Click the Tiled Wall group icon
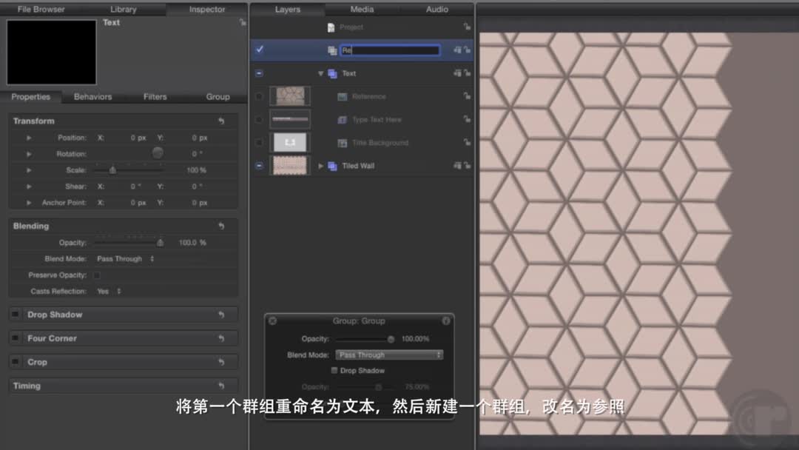 pyautogui.click(x=334, y=166)
